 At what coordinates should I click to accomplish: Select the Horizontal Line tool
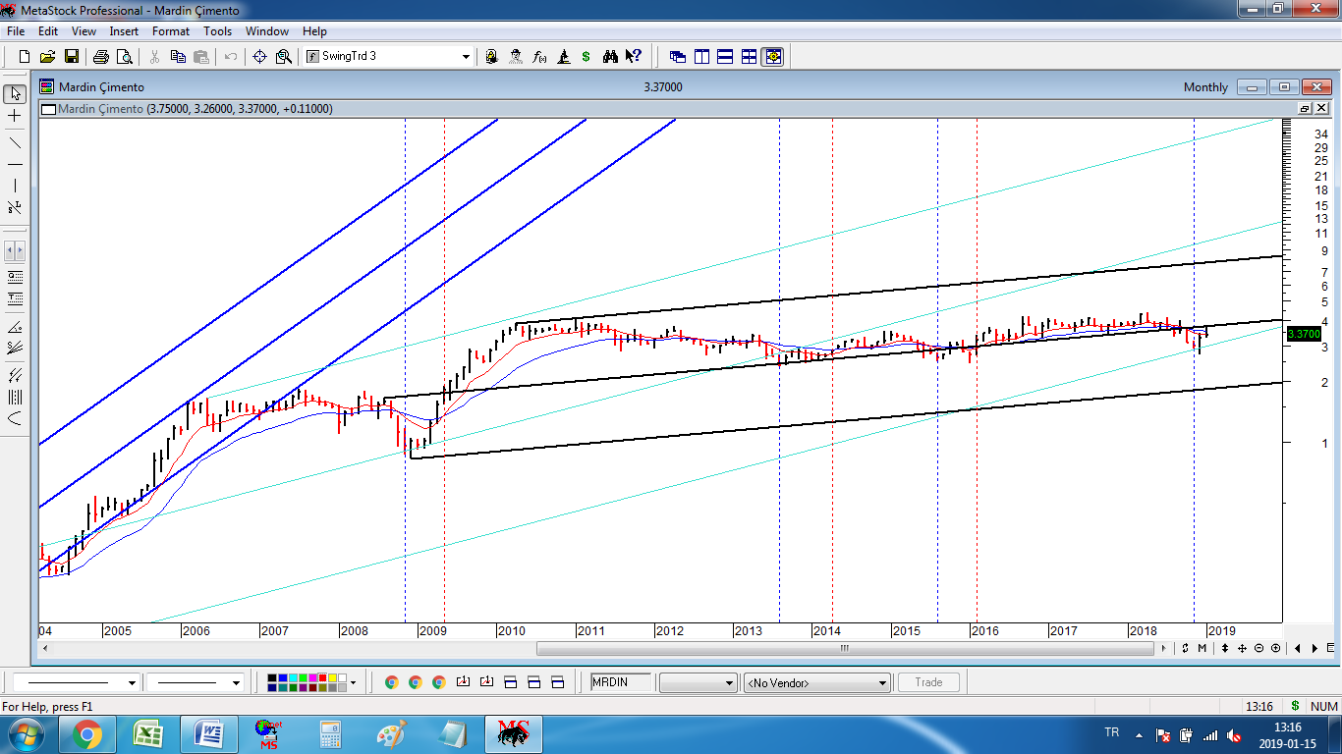(x=15, y=164)
